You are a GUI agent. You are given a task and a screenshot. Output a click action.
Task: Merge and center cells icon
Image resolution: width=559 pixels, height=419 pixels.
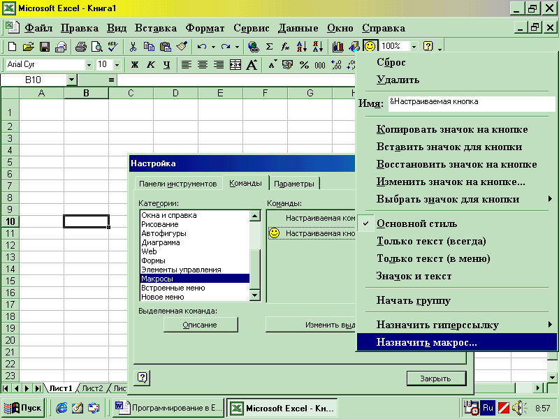(x=235, y=65)
